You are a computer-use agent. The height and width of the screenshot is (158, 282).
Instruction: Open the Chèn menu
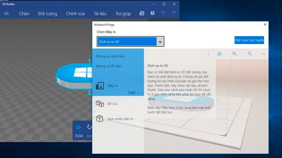[24, 14]
